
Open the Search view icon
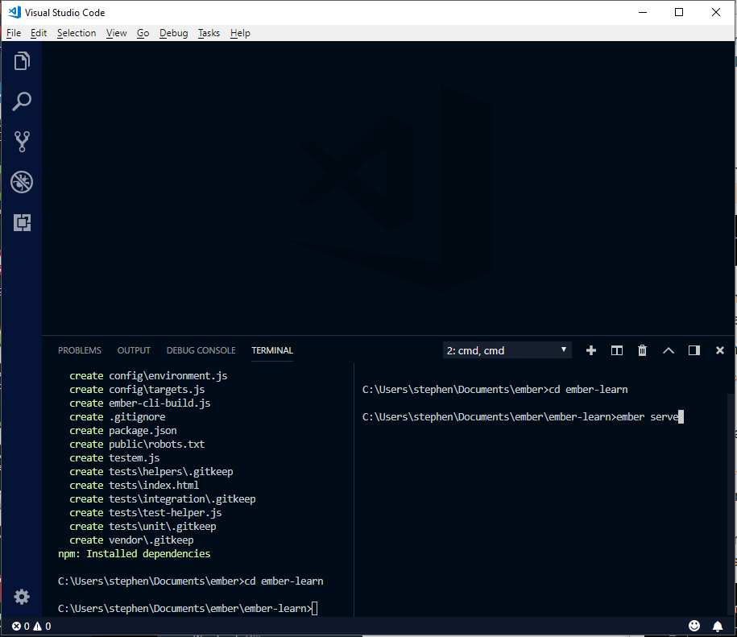point(22,101)
